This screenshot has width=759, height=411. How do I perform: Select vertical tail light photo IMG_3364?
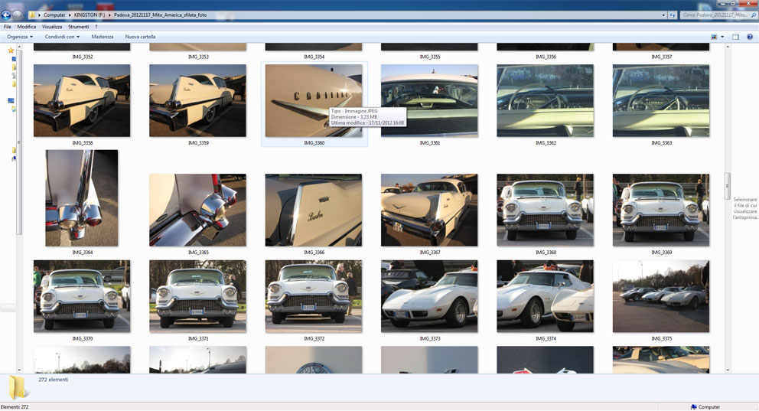click(x=82, y=198)
